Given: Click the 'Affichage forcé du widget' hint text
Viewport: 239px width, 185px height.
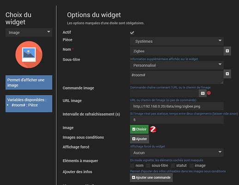Looking at the screenshot, I should pos(148,147).
